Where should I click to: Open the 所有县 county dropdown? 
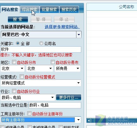(x=68, y=68)
